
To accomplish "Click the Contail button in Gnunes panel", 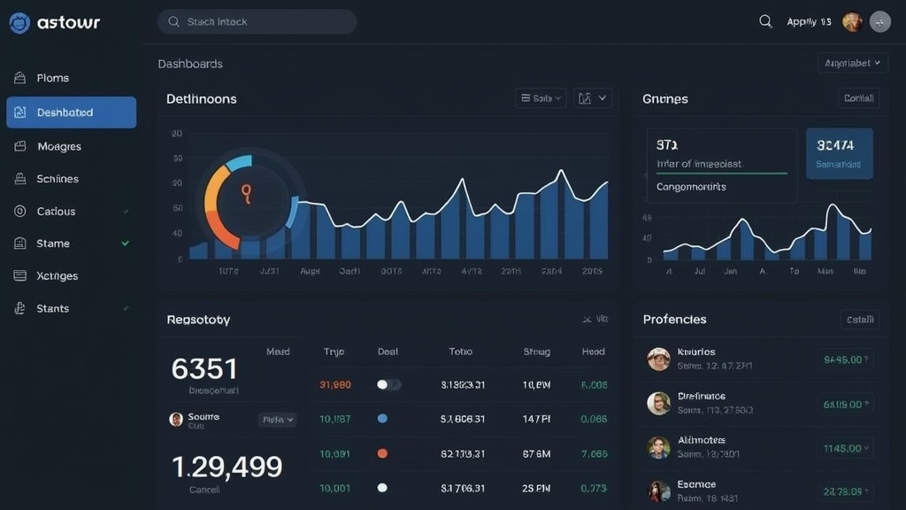I will (858, 98).
